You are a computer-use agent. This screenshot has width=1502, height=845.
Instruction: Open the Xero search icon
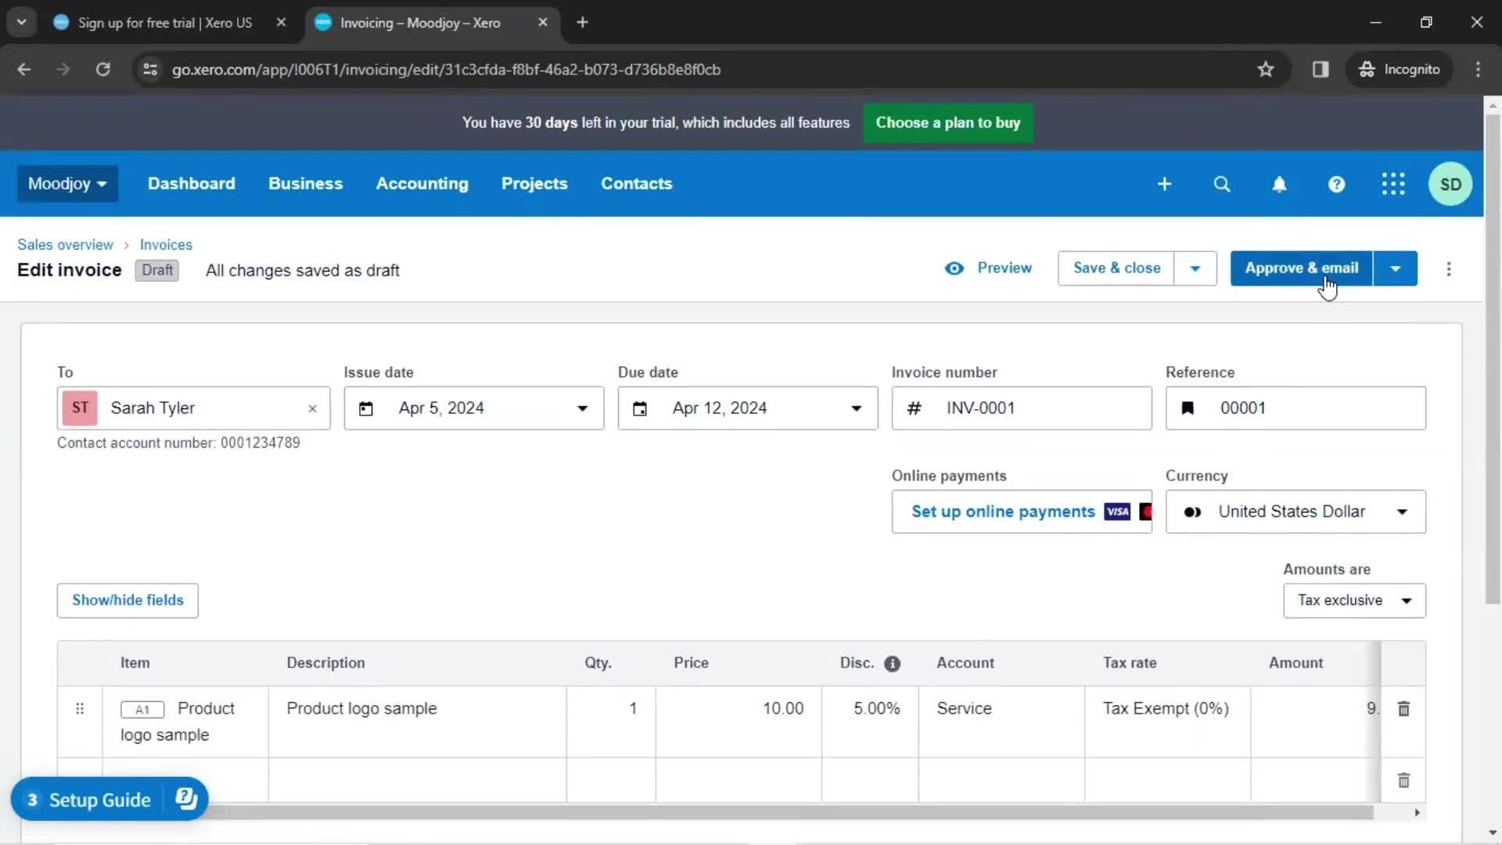pyautogui.click(x=1222, y=184)
